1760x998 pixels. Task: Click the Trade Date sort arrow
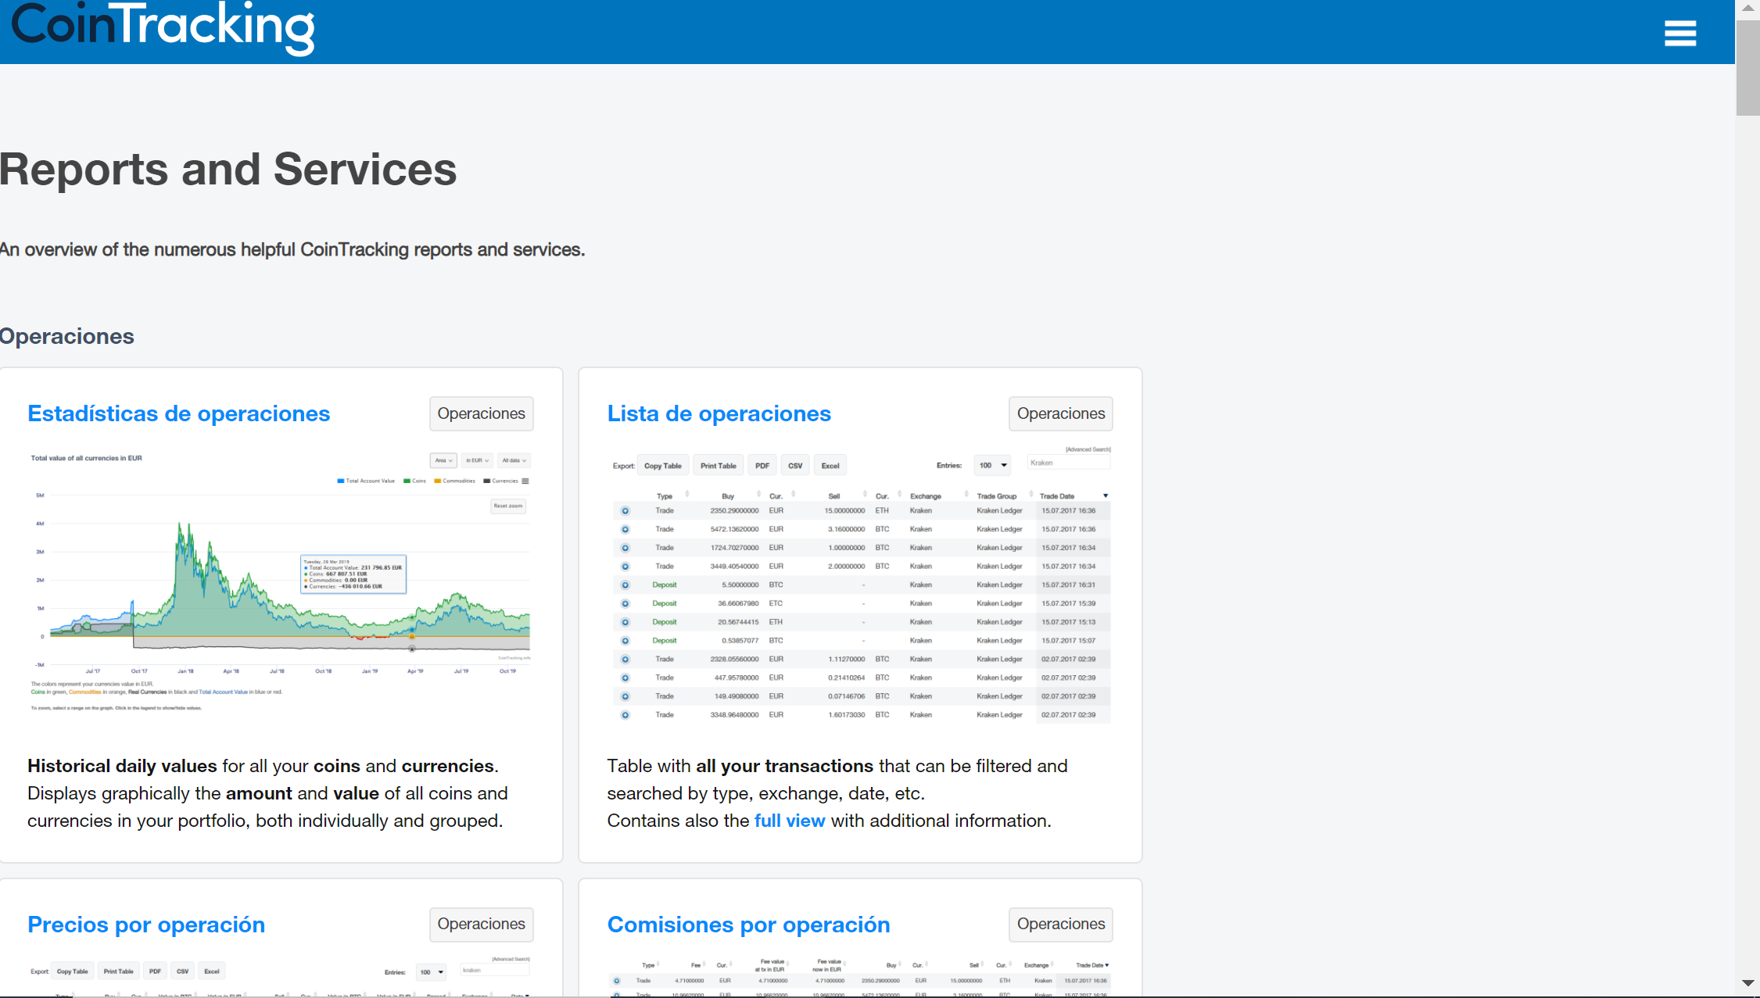click(1105, 496)
